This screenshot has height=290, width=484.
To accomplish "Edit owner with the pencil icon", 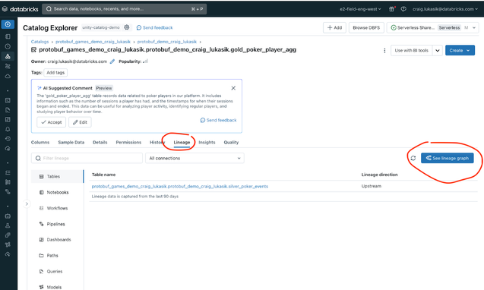I will click(112, 61).
